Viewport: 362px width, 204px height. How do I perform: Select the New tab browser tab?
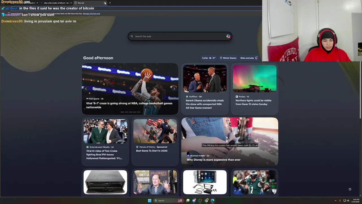(90, 3)
